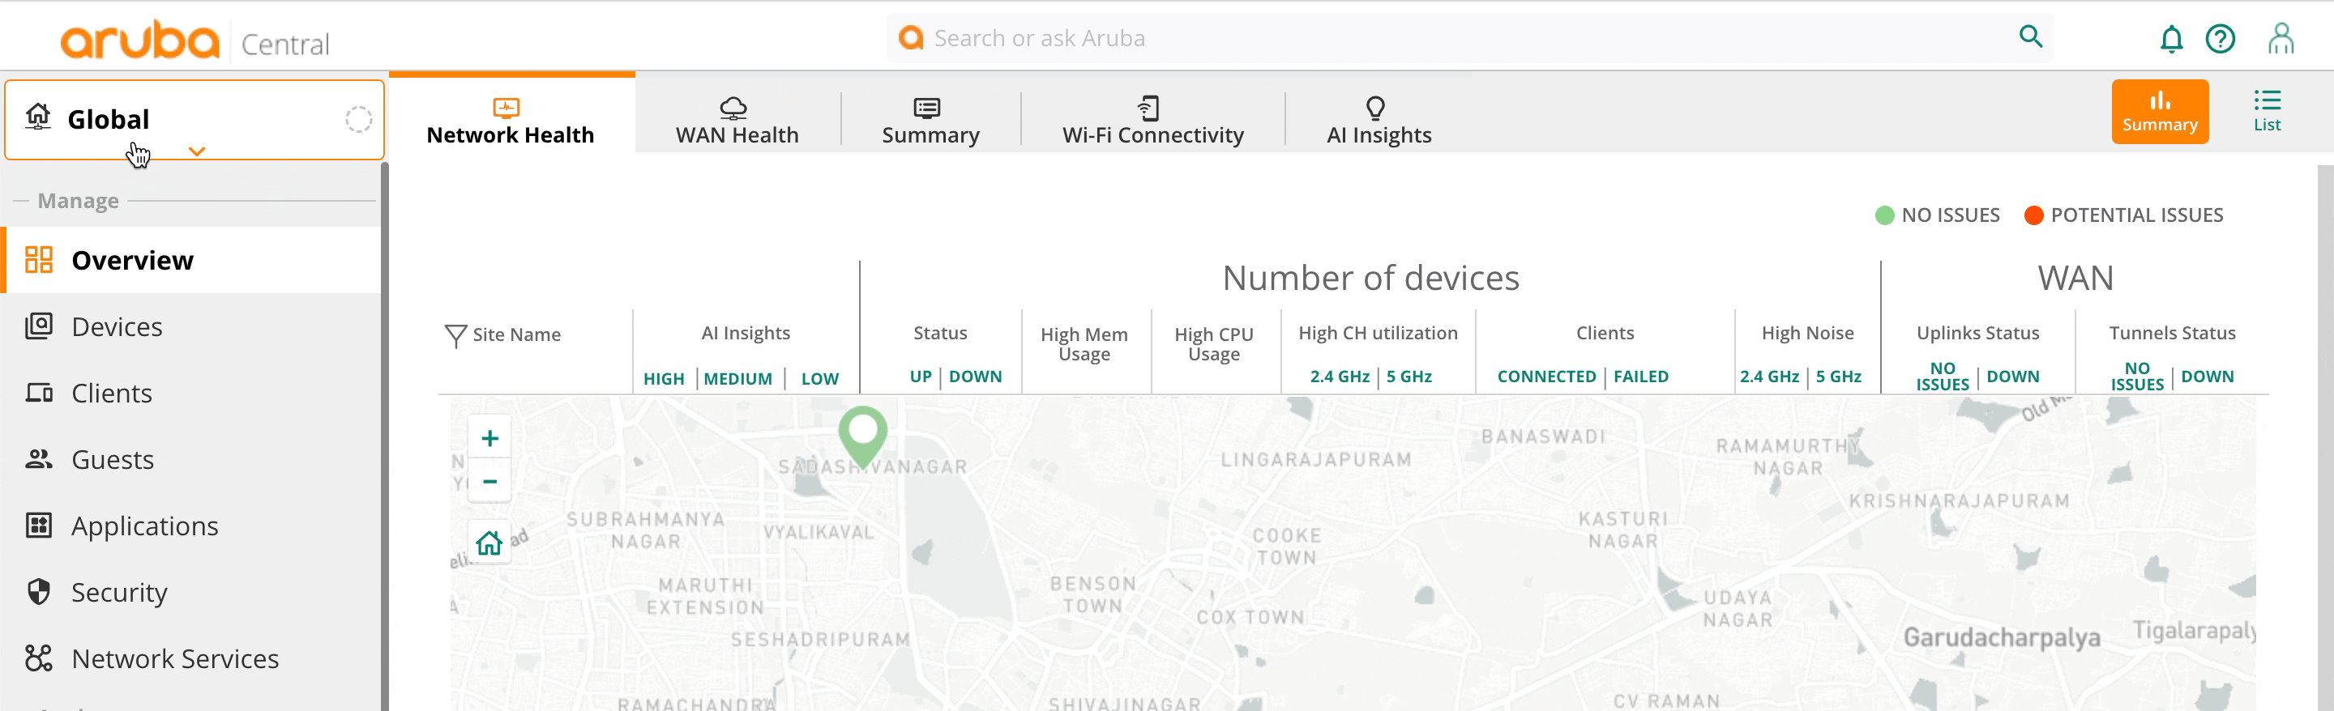Click High Noise 5 GHz label
The image size is (2334, 711).
point(1838,376)
